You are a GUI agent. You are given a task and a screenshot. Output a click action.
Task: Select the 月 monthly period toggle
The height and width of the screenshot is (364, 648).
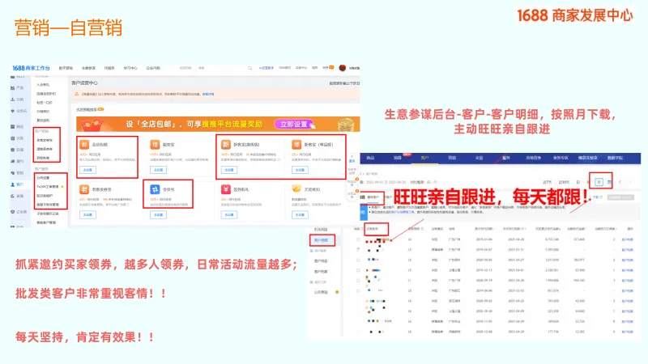pyautogui.click(x=599, y=183)
